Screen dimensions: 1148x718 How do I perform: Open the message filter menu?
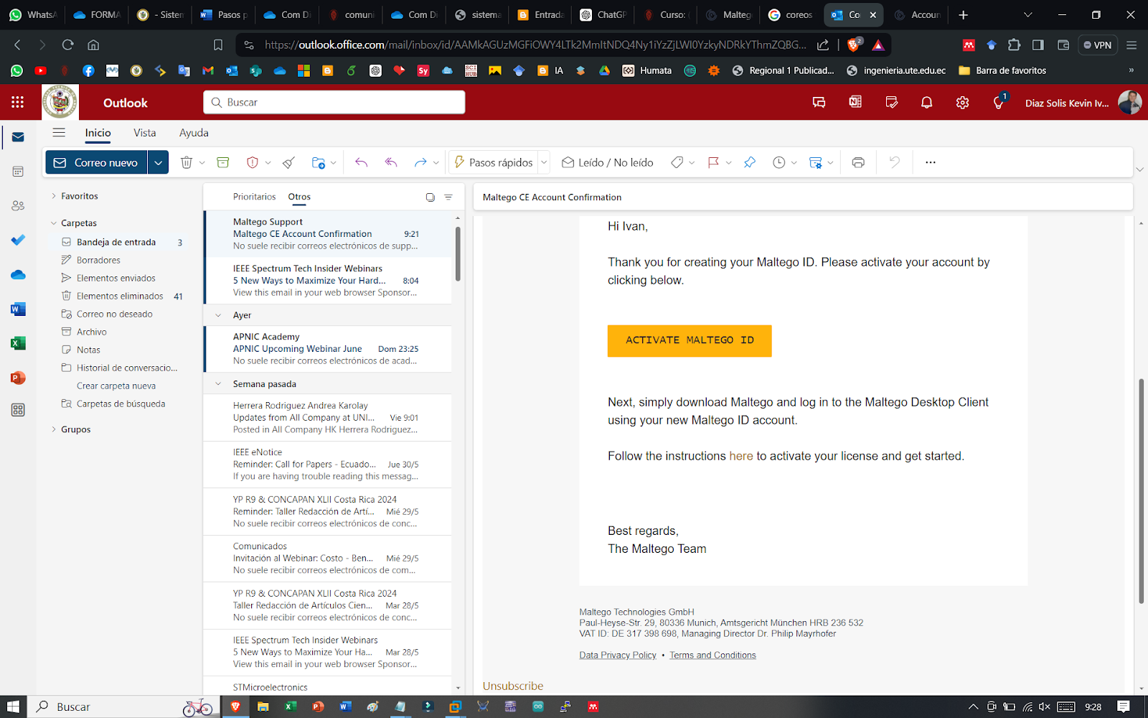click(x=448, y=197)
